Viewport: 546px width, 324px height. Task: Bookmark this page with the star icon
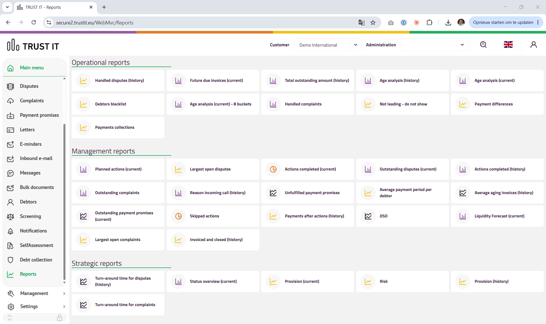(373, 22)
